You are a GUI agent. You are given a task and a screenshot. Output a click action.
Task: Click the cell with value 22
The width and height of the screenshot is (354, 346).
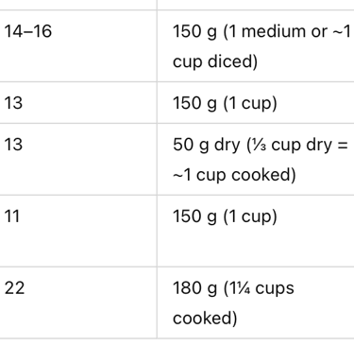pos(78,303)
